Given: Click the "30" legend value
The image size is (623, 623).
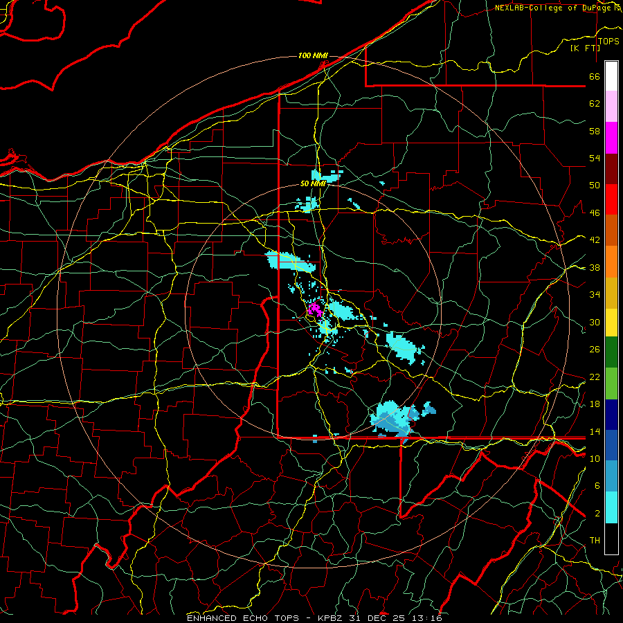Looking at the screenshot, I should tap(595, 322).
